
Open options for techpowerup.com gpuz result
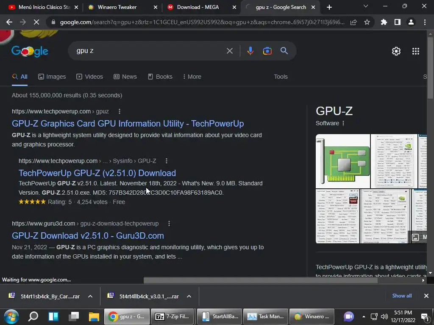point(119,111)
